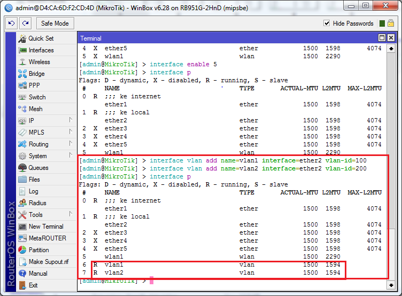The image size is (402, 296).
Task: Expand the MPLS submenu arrow
Action: [x=71, y=131]
